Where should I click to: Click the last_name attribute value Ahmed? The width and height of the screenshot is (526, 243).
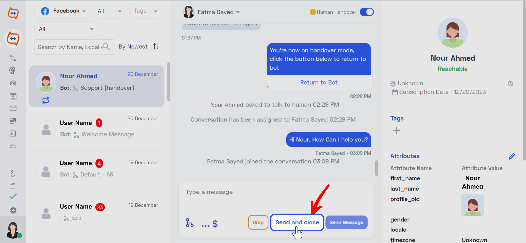[x=473, y=187]
